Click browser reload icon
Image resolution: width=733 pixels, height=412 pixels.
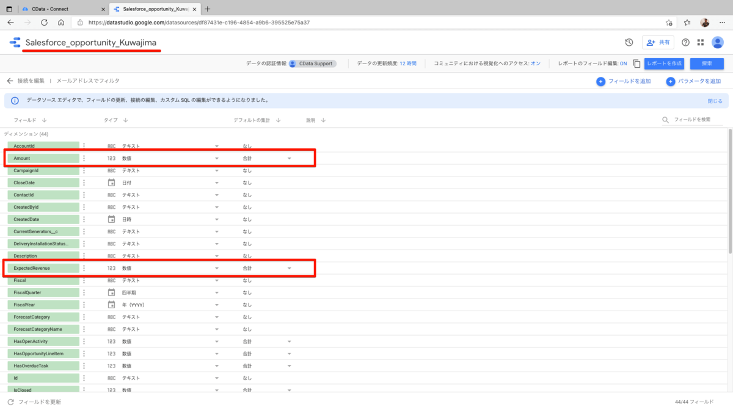point(44,22)
